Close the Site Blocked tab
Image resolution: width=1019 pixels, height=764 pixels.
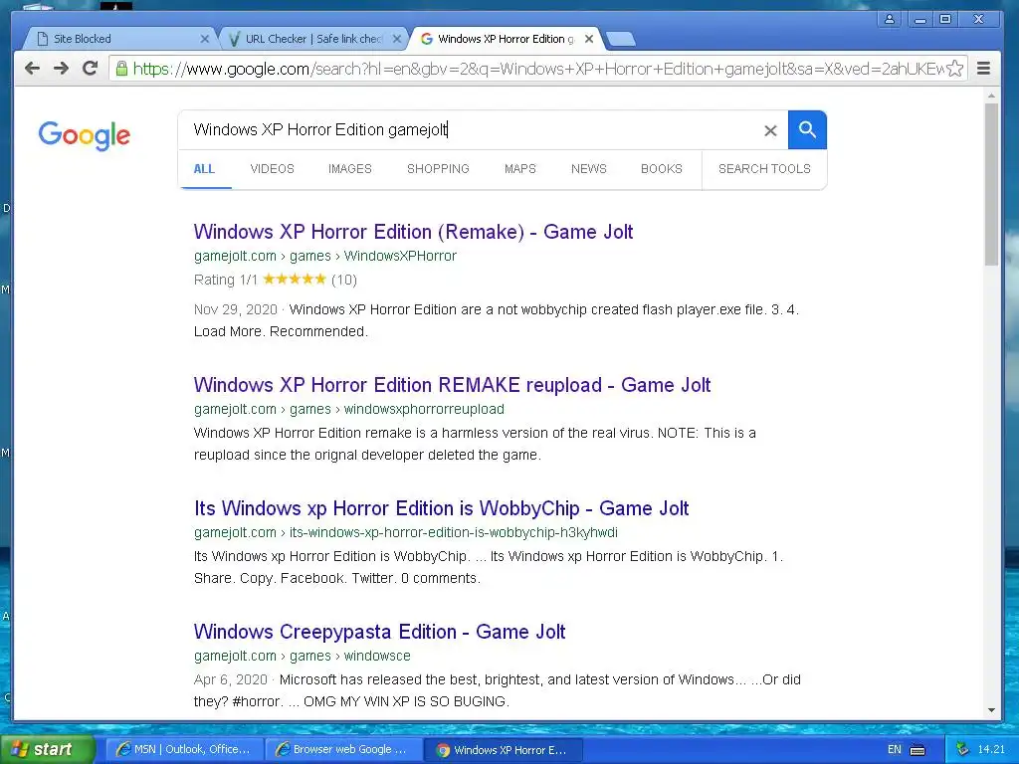point(205,39)
